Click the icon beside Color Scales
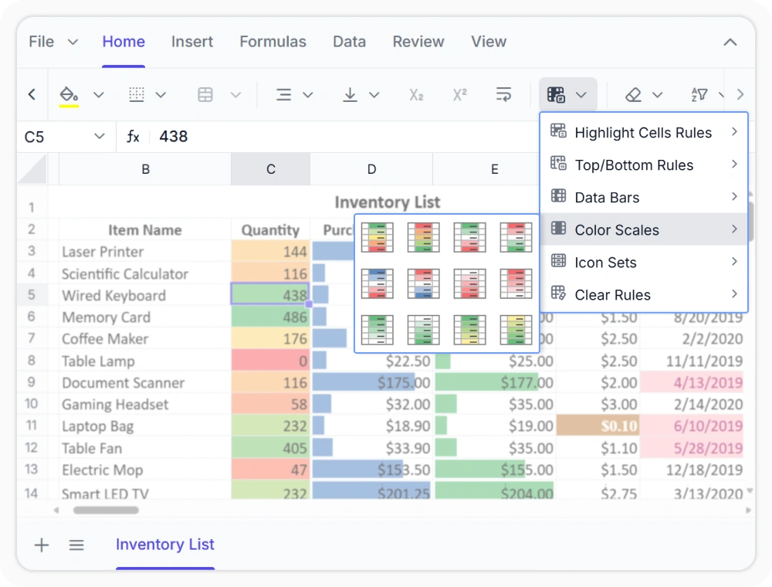Viewport: 772px width, 587px height. pyautogui.click(x=558, y=228)
